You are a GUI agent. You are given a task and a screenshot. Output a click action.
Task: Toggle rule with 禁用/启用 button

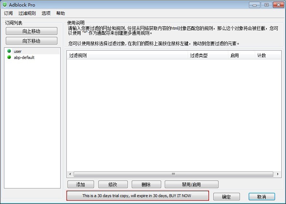pos(191,184)
